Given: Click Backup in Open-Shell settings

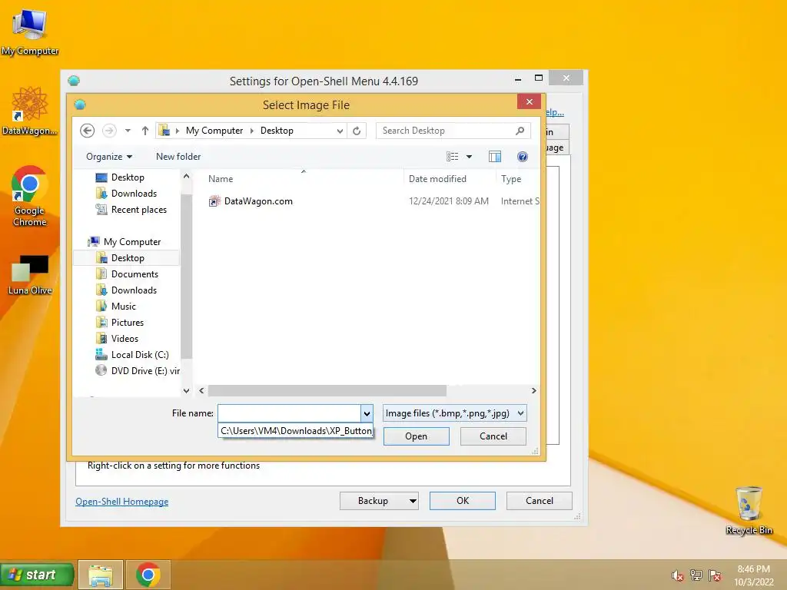Looking at the screenshot, I should [x=373, y=501].
